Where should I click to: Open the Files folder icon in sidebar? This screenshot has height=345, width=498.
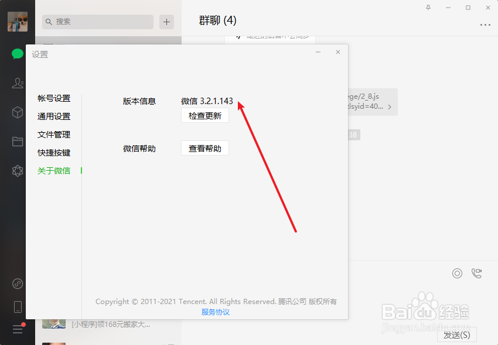point(18,142)
